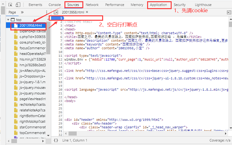Toggle breakpoint on line number 1
Image resolution: width=232 pixels, height=145 pixels.
pyautogui.click(x=61, y=18)
